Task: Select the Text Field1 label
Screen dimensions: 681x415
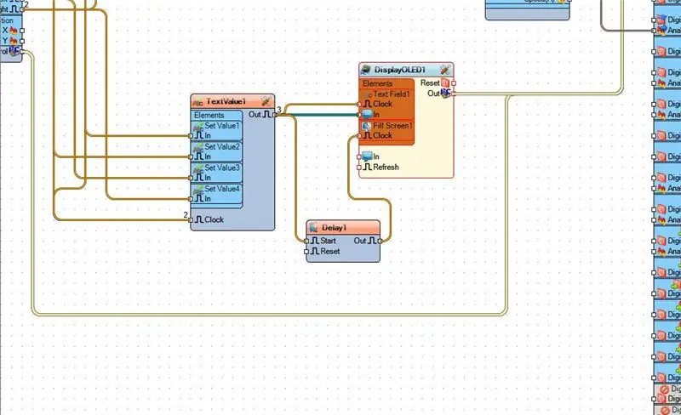Action: pos(392,94)
